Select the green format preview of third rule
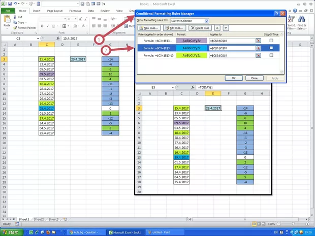This screenshot has height=236, width=315. coord(190,55)
